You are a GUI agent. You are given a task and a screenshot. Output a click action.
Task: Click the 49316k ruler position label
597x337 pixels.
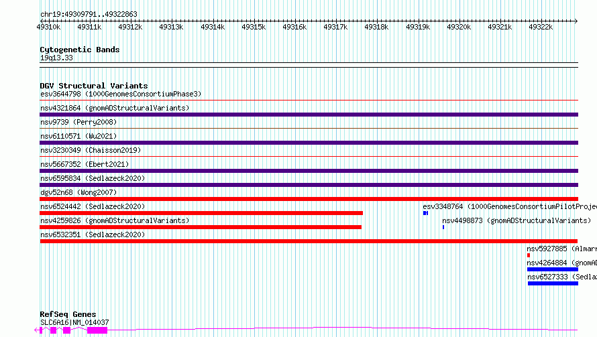294,27
